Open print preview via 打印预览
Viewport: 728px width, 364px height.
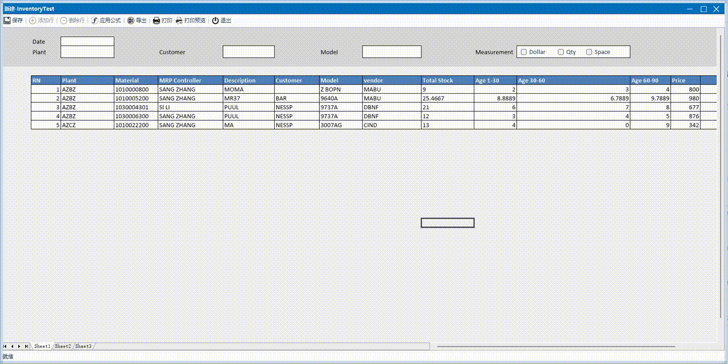191,20
